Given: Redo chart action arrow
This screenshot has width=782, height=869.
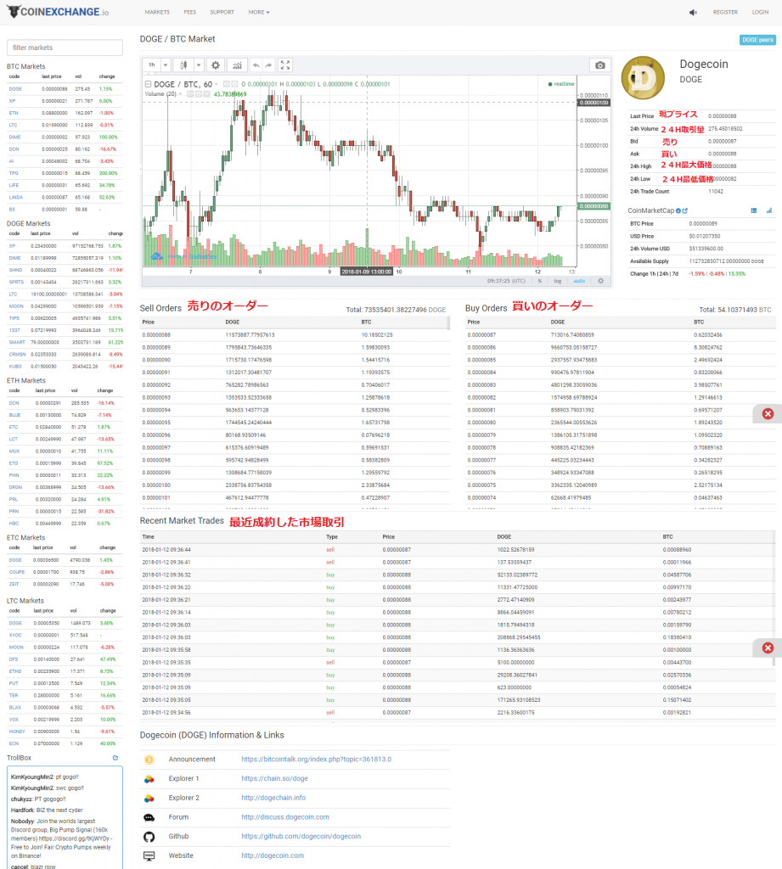Looking at the screenshot, I should tap(268, 65).
